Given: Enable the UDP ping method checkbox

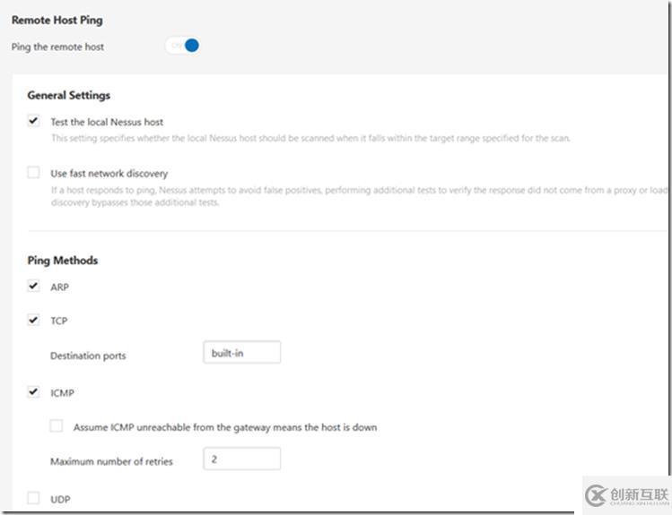Looking at the screenshot, I should point(33,498).
